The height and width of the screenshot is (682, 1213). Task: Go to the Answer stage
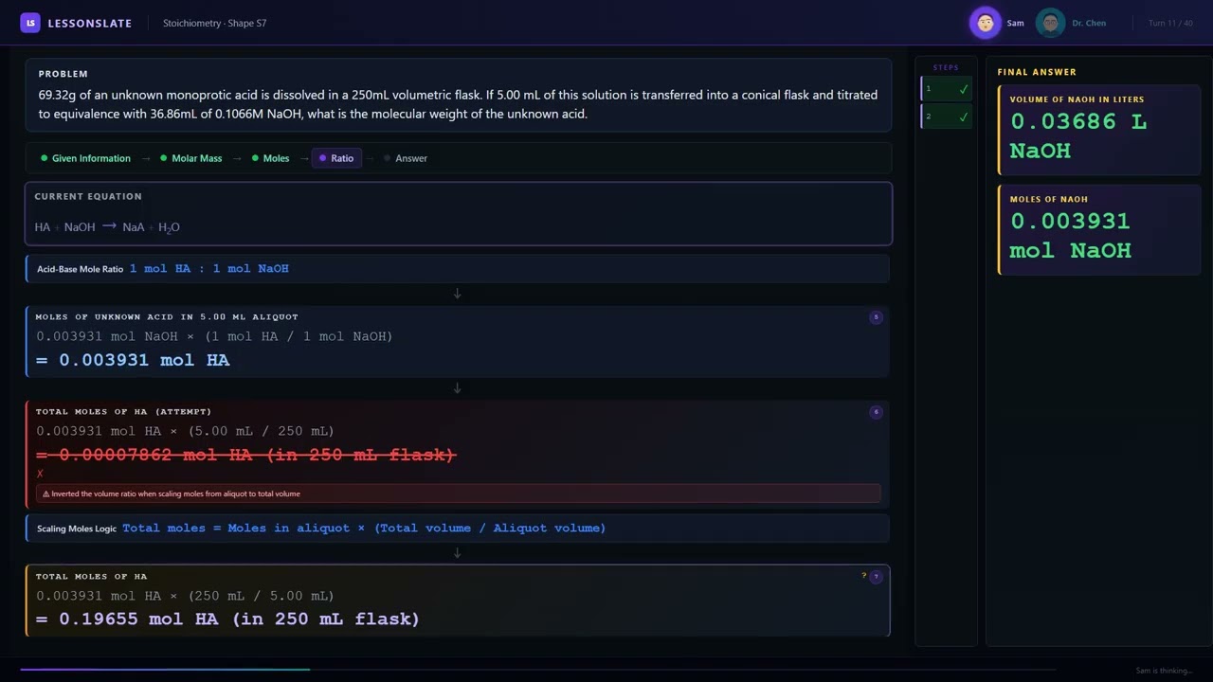(406, 158)
